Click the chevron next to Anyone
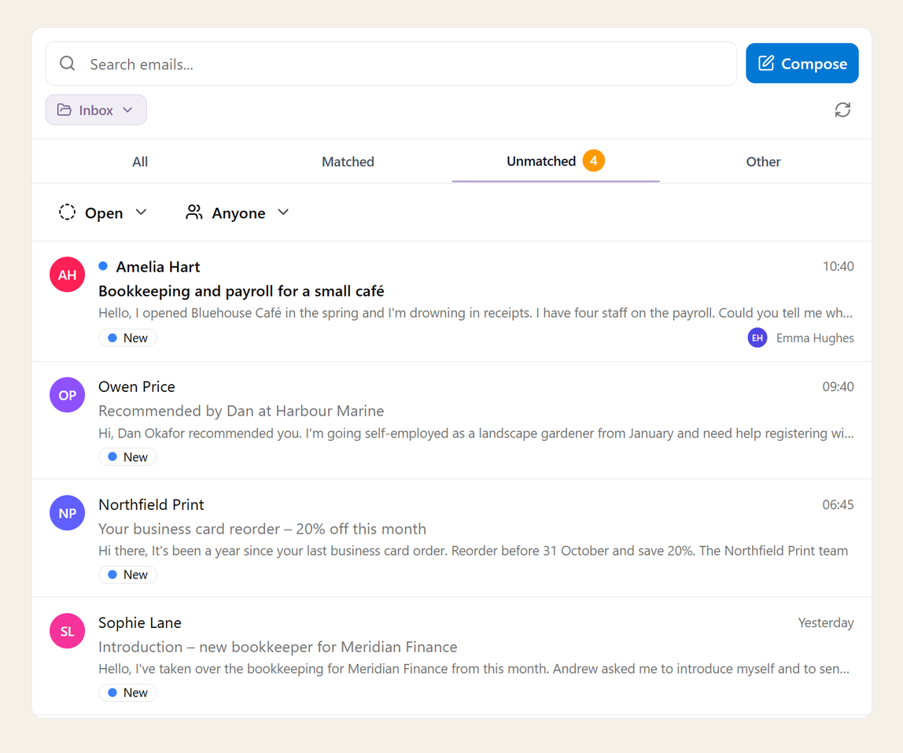 coord(282,212)
